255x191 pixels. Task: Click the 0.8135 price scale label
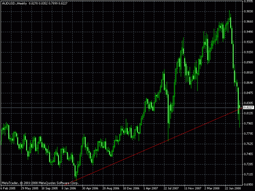[x=248, y=113]
